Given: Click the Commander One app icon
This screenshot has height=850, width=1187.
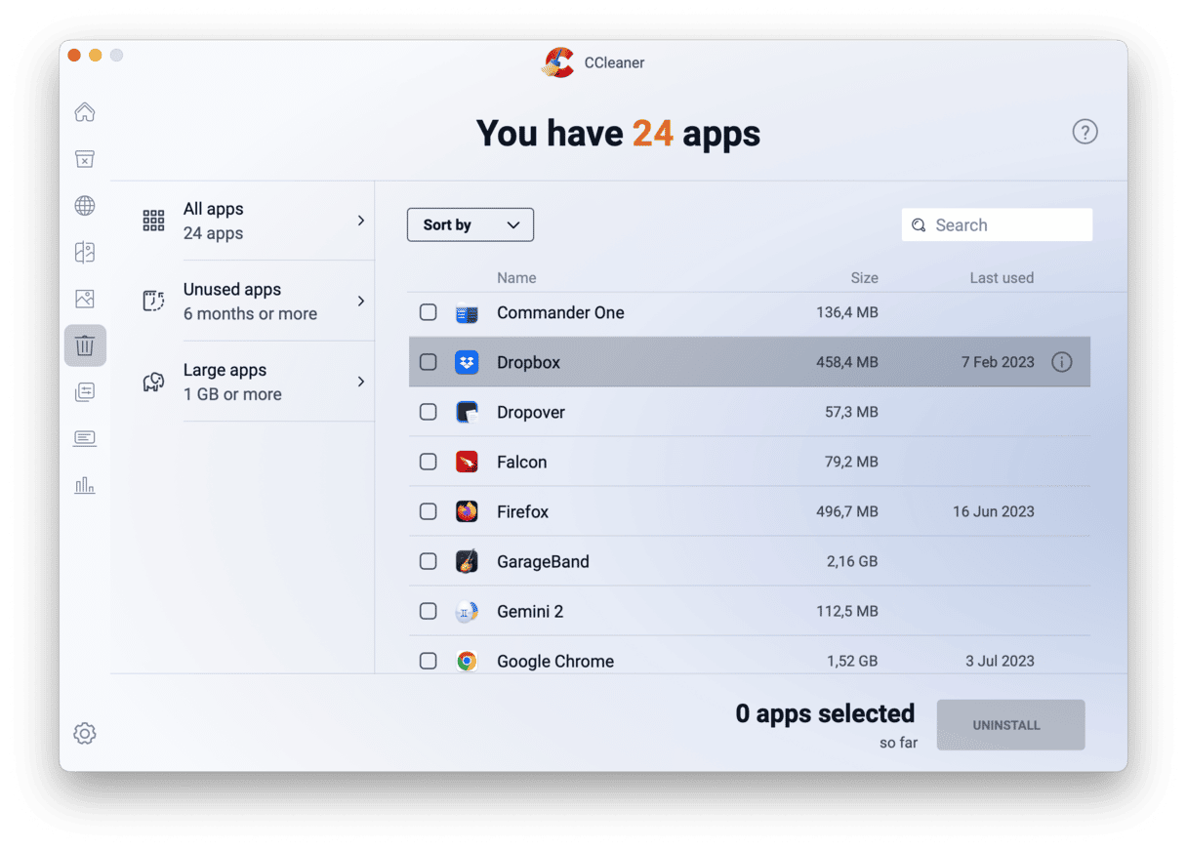Looking at the screenshot, I should [x=467, y=313].
